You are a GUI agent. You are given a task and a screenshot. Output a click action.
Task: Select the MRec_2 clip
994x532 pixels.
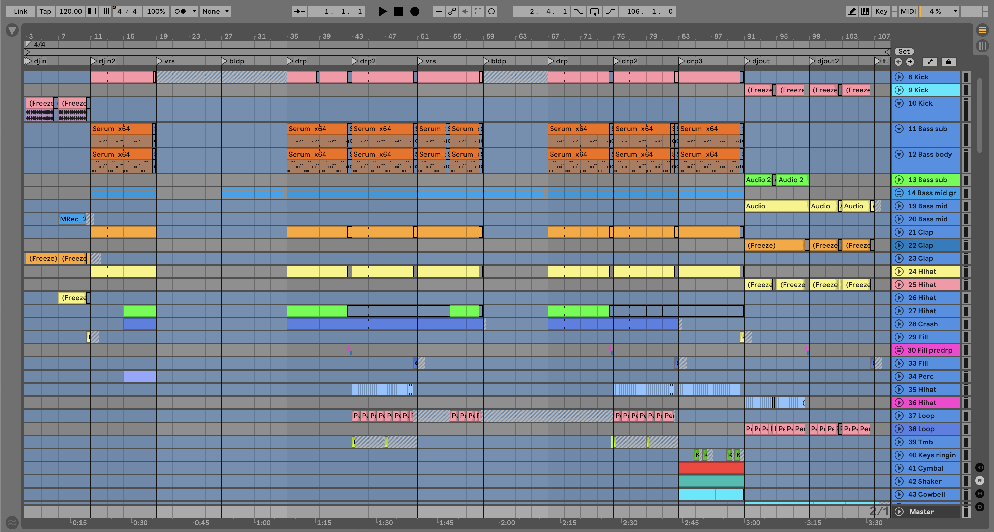(73, 219)
